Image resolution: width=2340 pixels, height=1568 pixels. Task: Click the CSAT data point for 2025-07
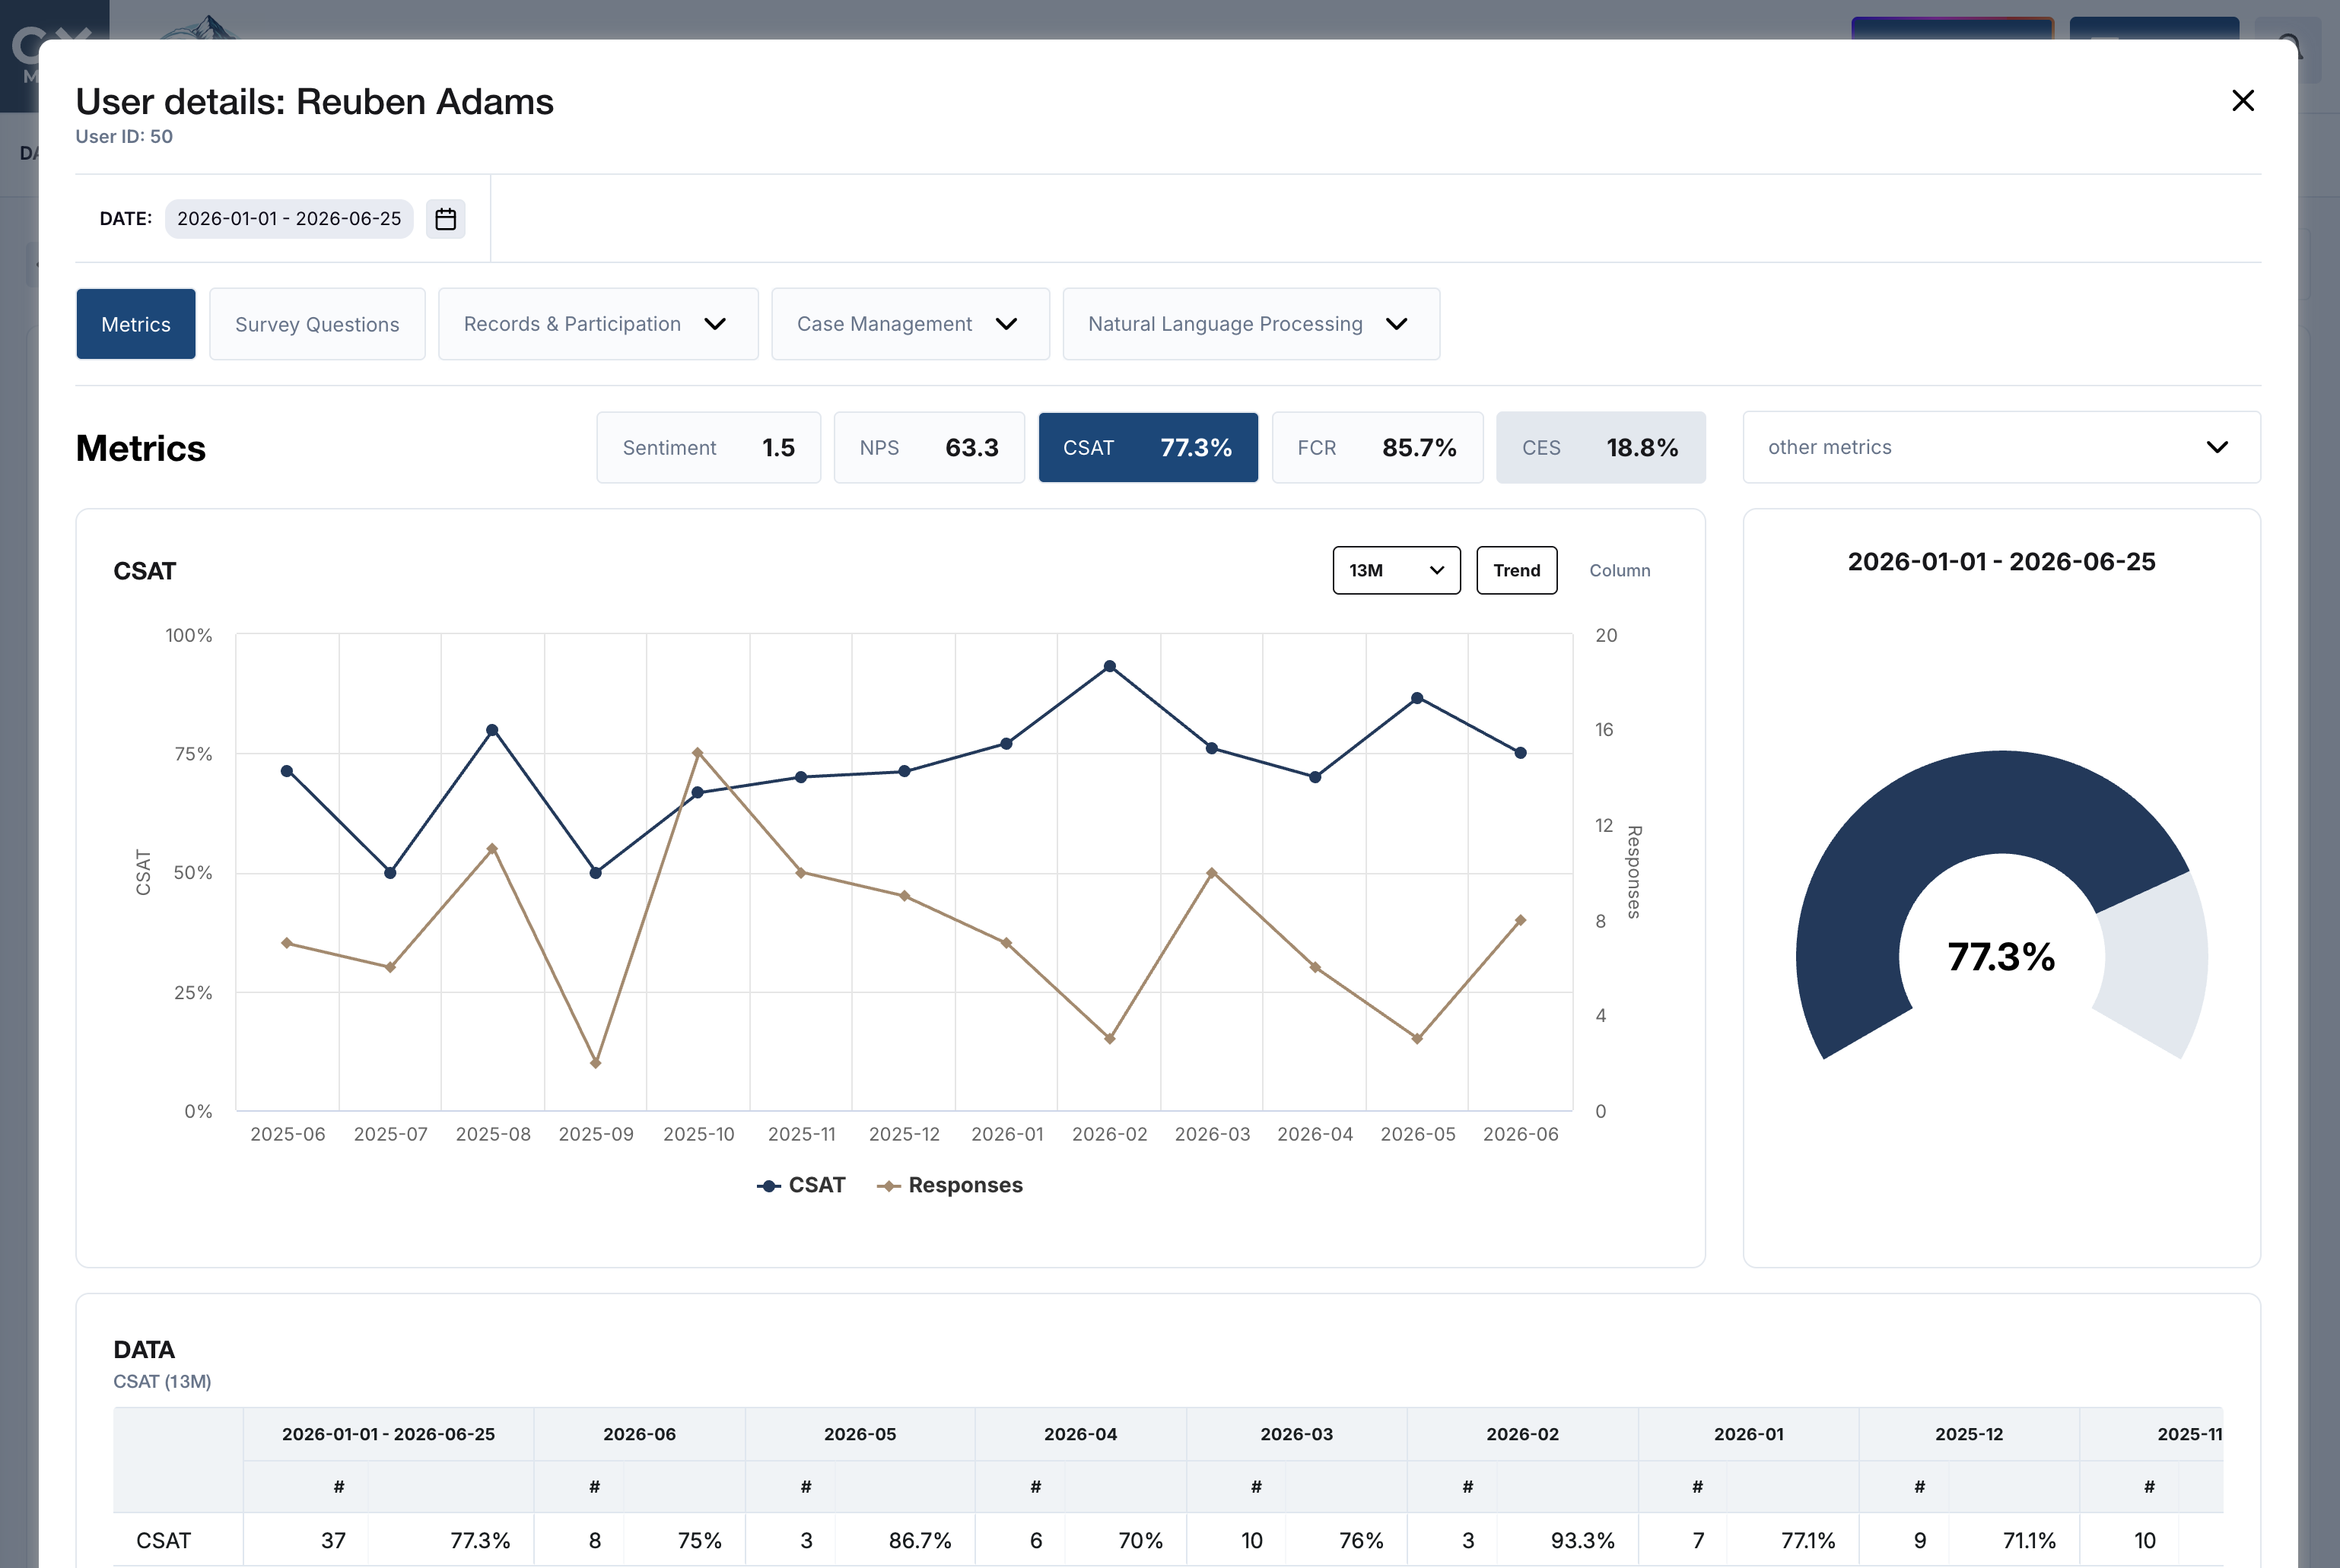point(390,873)
